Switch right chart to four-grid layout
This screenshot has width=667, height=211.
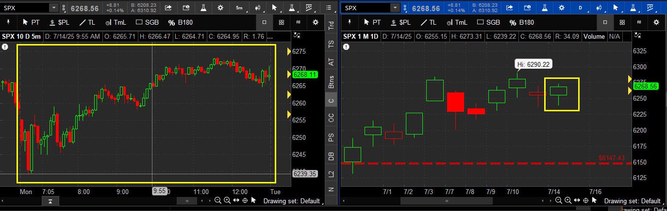[622, 22]
